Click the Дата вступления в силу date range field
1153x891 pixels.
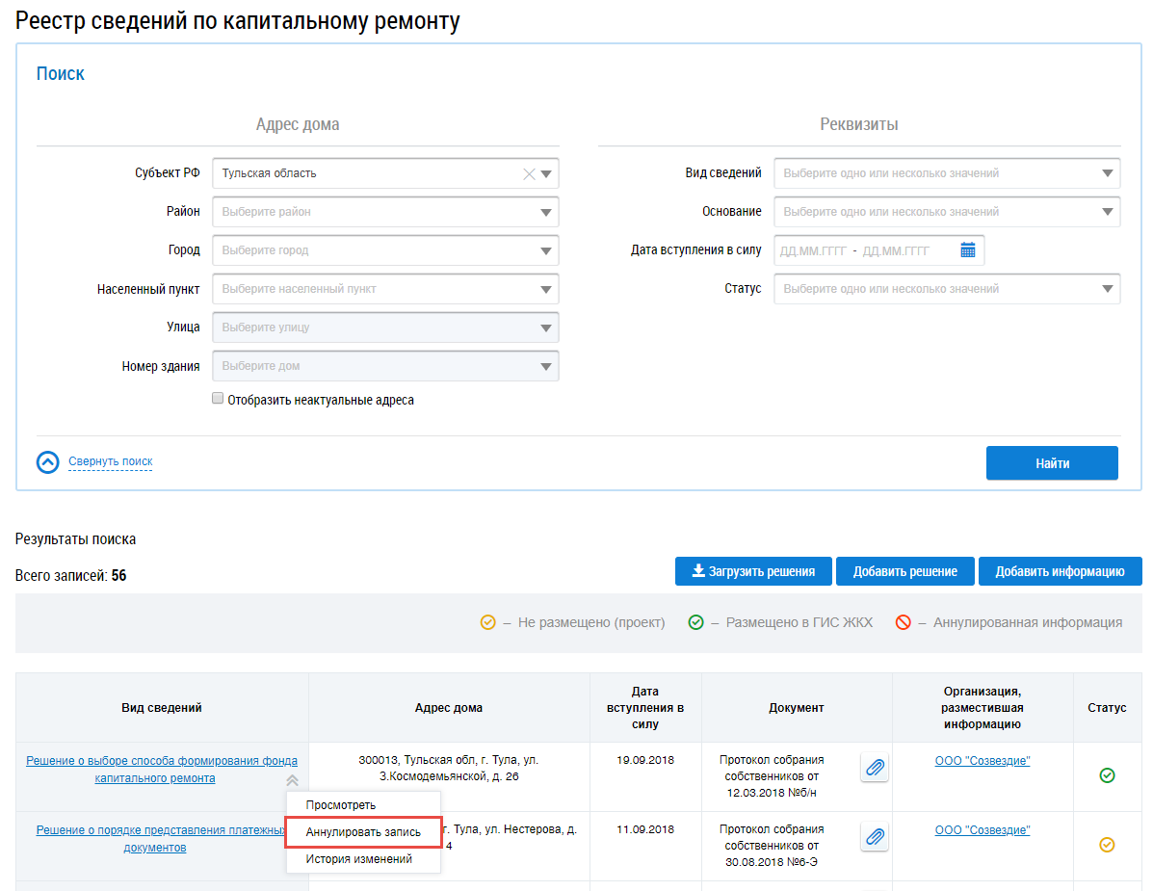tap(878, 250)
